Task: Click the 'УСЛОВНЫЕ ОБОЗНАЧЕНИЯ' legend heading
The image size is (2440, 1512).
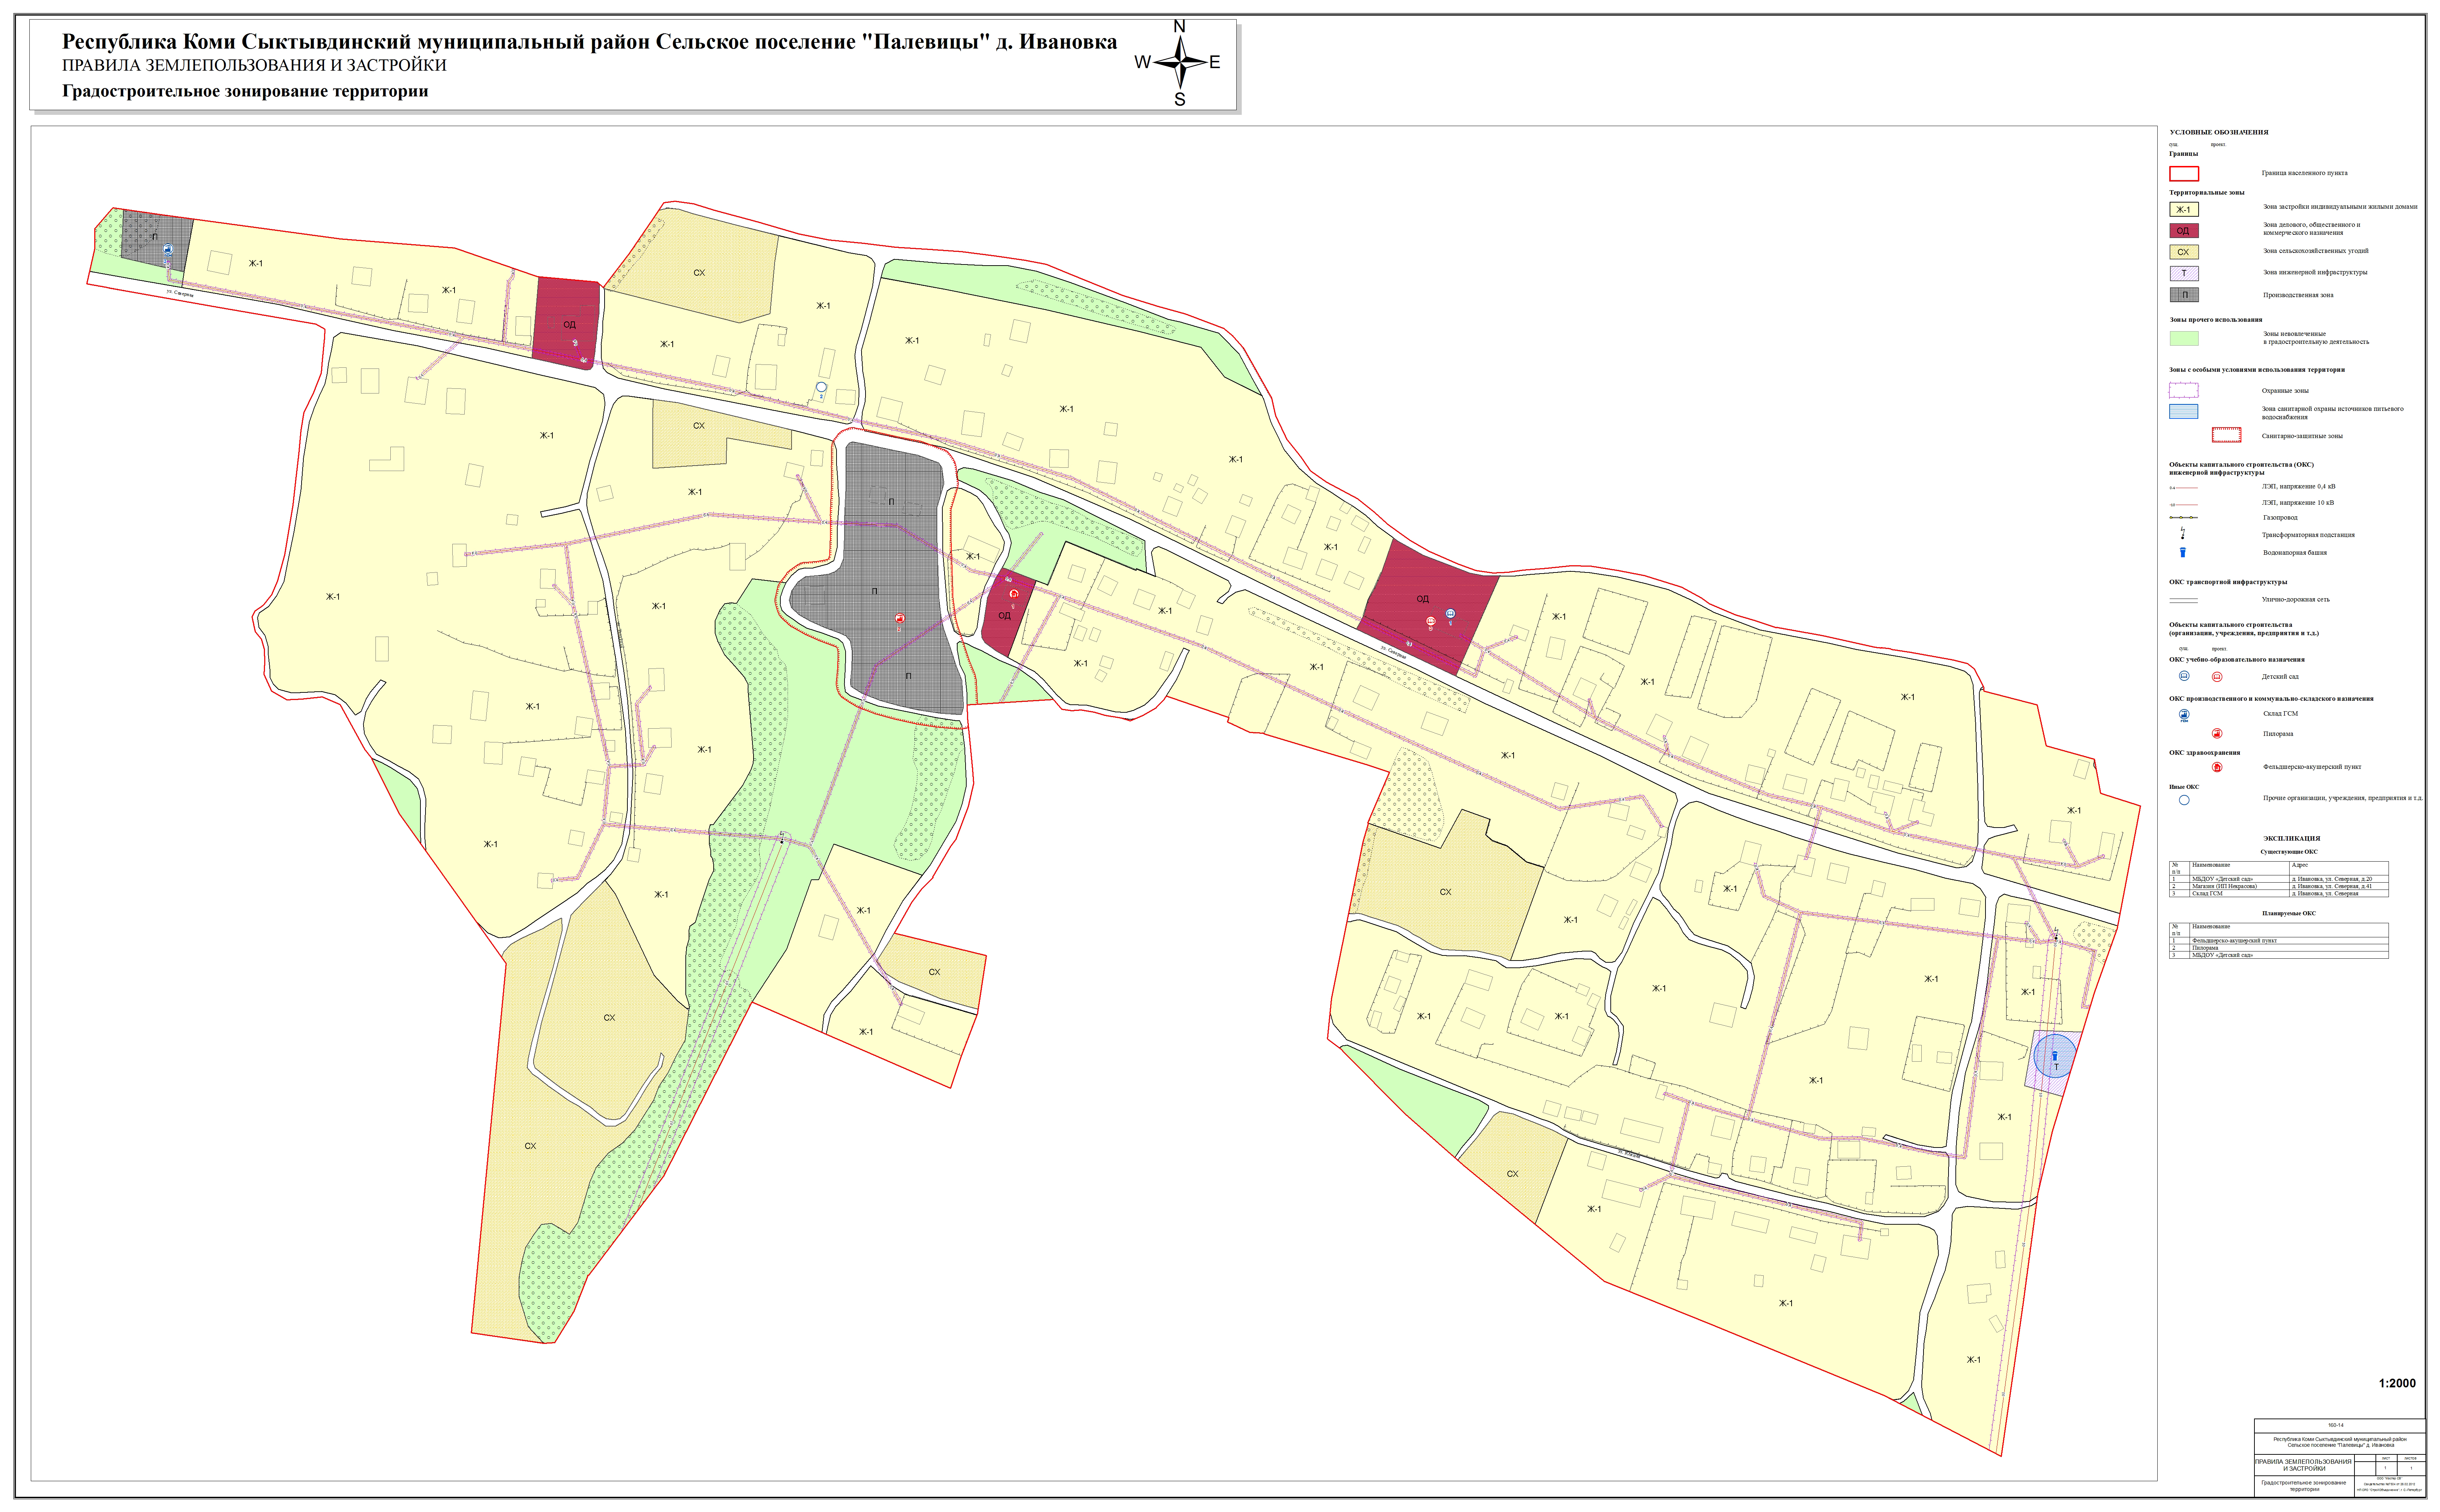Action: coord(2219,132)
